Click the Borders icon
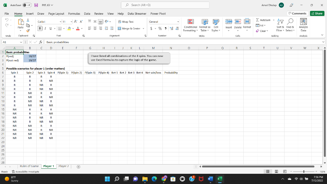This screenshot has width=327, height=184. point(60,28)
